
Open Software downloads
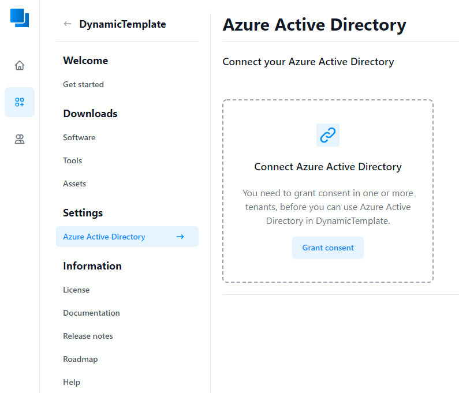point(79,137)
